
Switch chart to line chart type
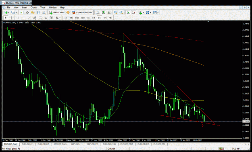pyautogui.click(x=109, y=12)
